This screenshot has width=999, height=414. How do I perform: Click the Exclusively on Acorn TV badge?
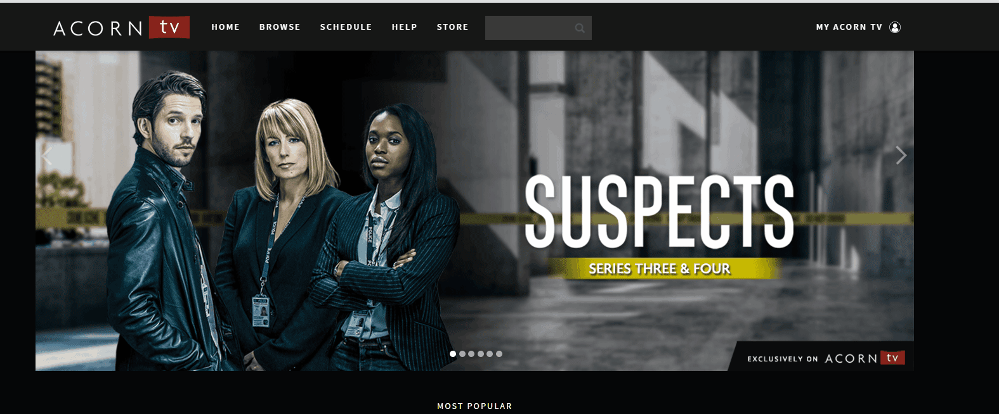click(826, 358)
